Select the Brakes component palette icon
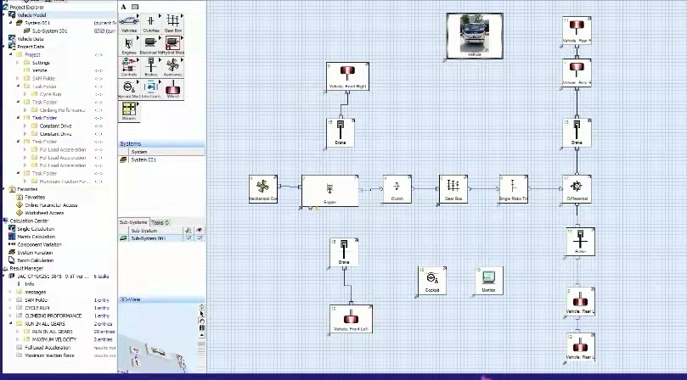Image resolution: width=687 pixels, height=380 pixels. coord(150,65)
